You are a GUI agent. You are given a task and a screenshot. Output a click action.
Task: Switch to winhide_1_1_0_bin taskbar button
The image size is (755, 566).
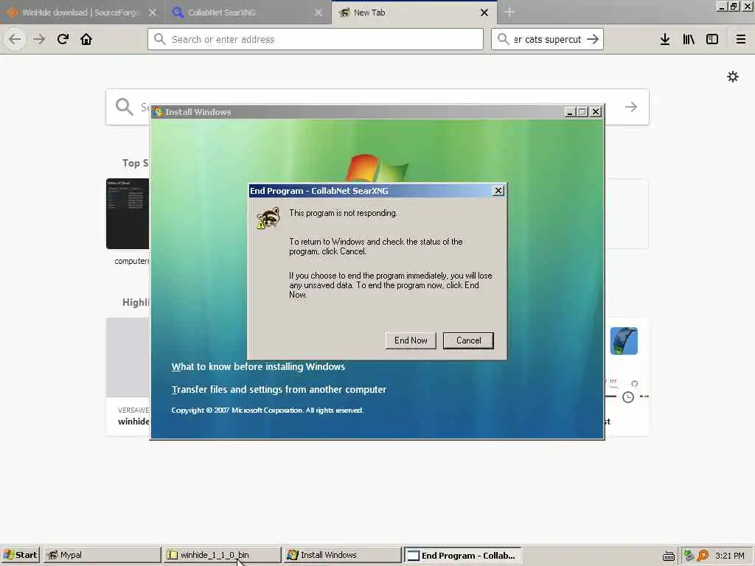[x=222, y=555]
